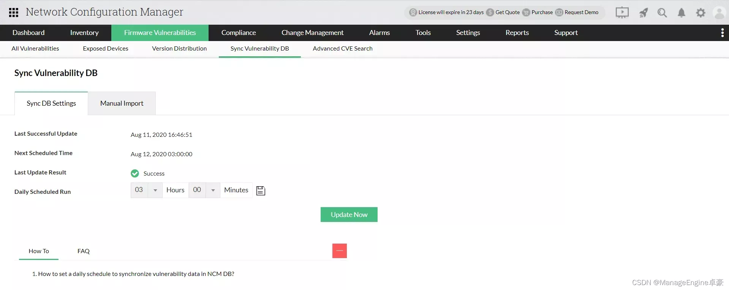The width and height of the screenshot is (729, 290).
Task: Open the search magnifier icon
Action: (x=662, y=13)
